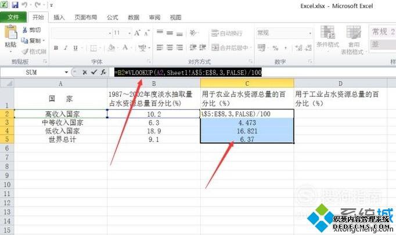Screen dimensions: 396x235
Task: Toggle Wrap Text (自动换行)
Action: (226, 33)
